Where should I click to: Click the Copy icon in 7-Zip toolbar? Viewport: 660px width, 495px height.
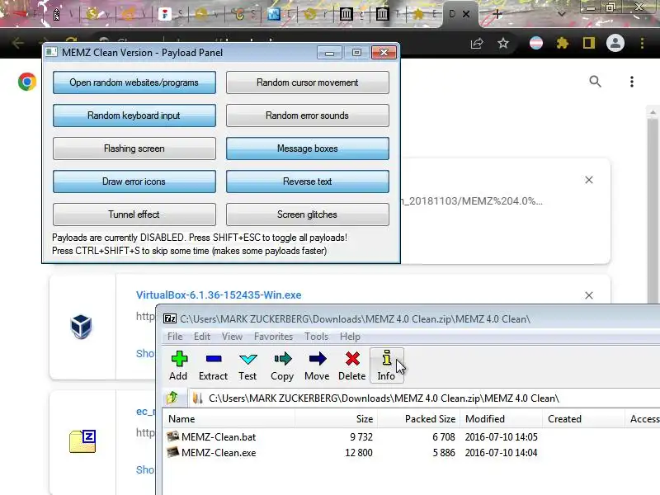click(282, 365)
